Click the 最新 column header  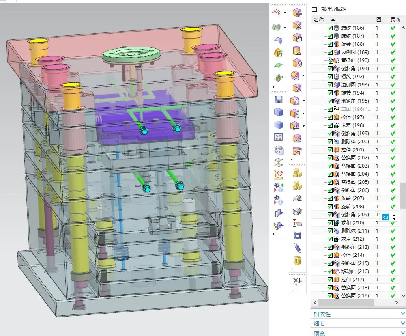[x=395, y=19]
